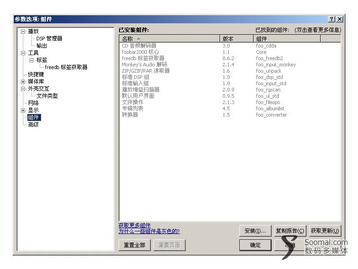
Task: Expand the 显示 tree node
Action: [23, 110]
